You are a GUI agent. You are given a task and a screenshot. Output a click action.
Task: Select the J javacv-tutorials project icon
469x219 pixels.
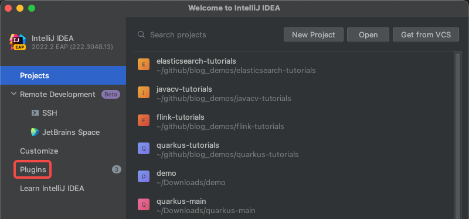pyautogui.click(x=144, y=92)
